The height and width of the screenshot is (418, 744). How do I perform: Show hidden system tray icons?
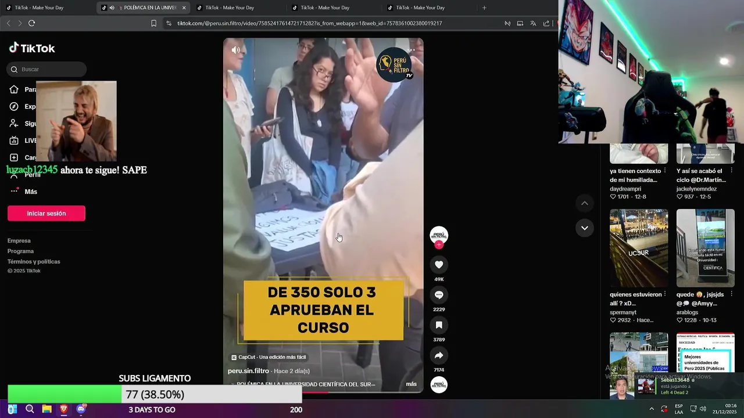[652, 409]
